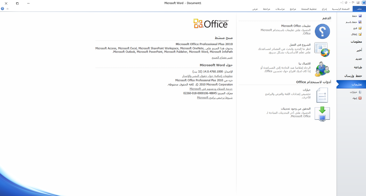Viewport: 366px width, 196px height.
Task: Click the © 2010 Microsoft Corporation text
Action: [214, 84]
